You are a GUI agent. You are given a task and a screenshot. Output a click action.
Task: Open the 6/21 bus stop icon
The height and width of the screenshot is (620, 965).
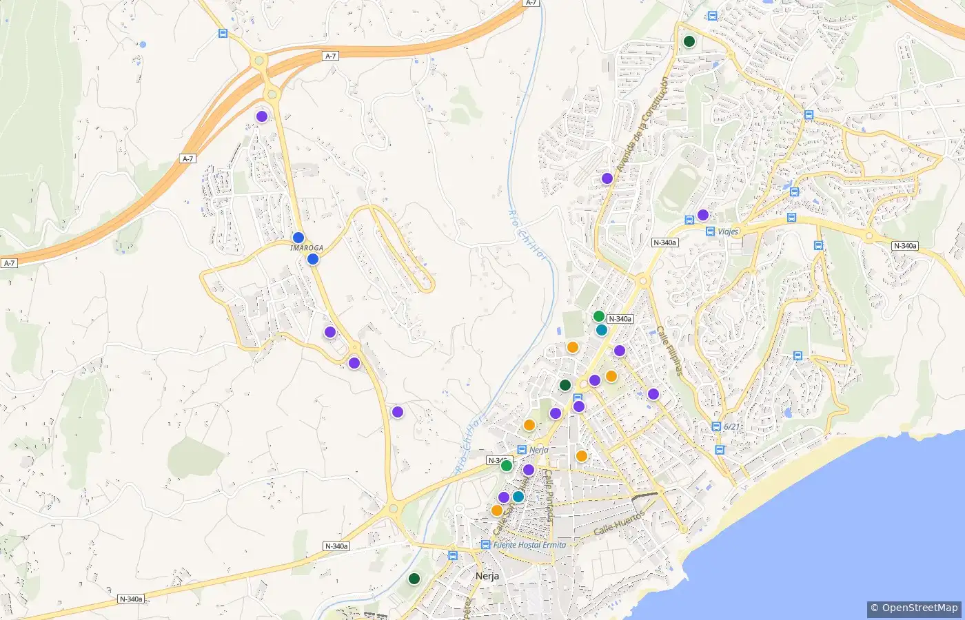click(716, 426)
